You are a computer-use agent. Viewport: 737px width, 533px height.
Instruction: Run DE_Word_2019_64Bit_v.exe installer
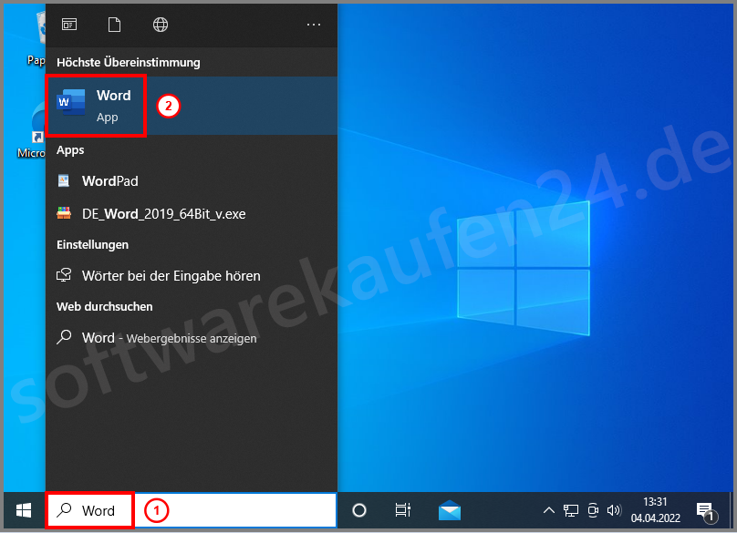(162, 214)
